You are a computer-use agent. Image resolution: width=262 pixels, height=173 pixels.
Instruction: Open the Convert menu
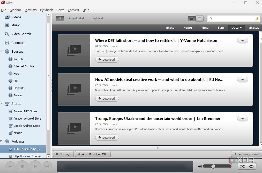tap(73, 10)
